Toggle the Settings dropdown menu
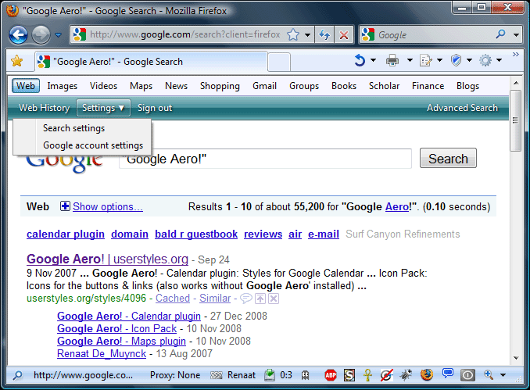The image size is (530, 390). 103,108
